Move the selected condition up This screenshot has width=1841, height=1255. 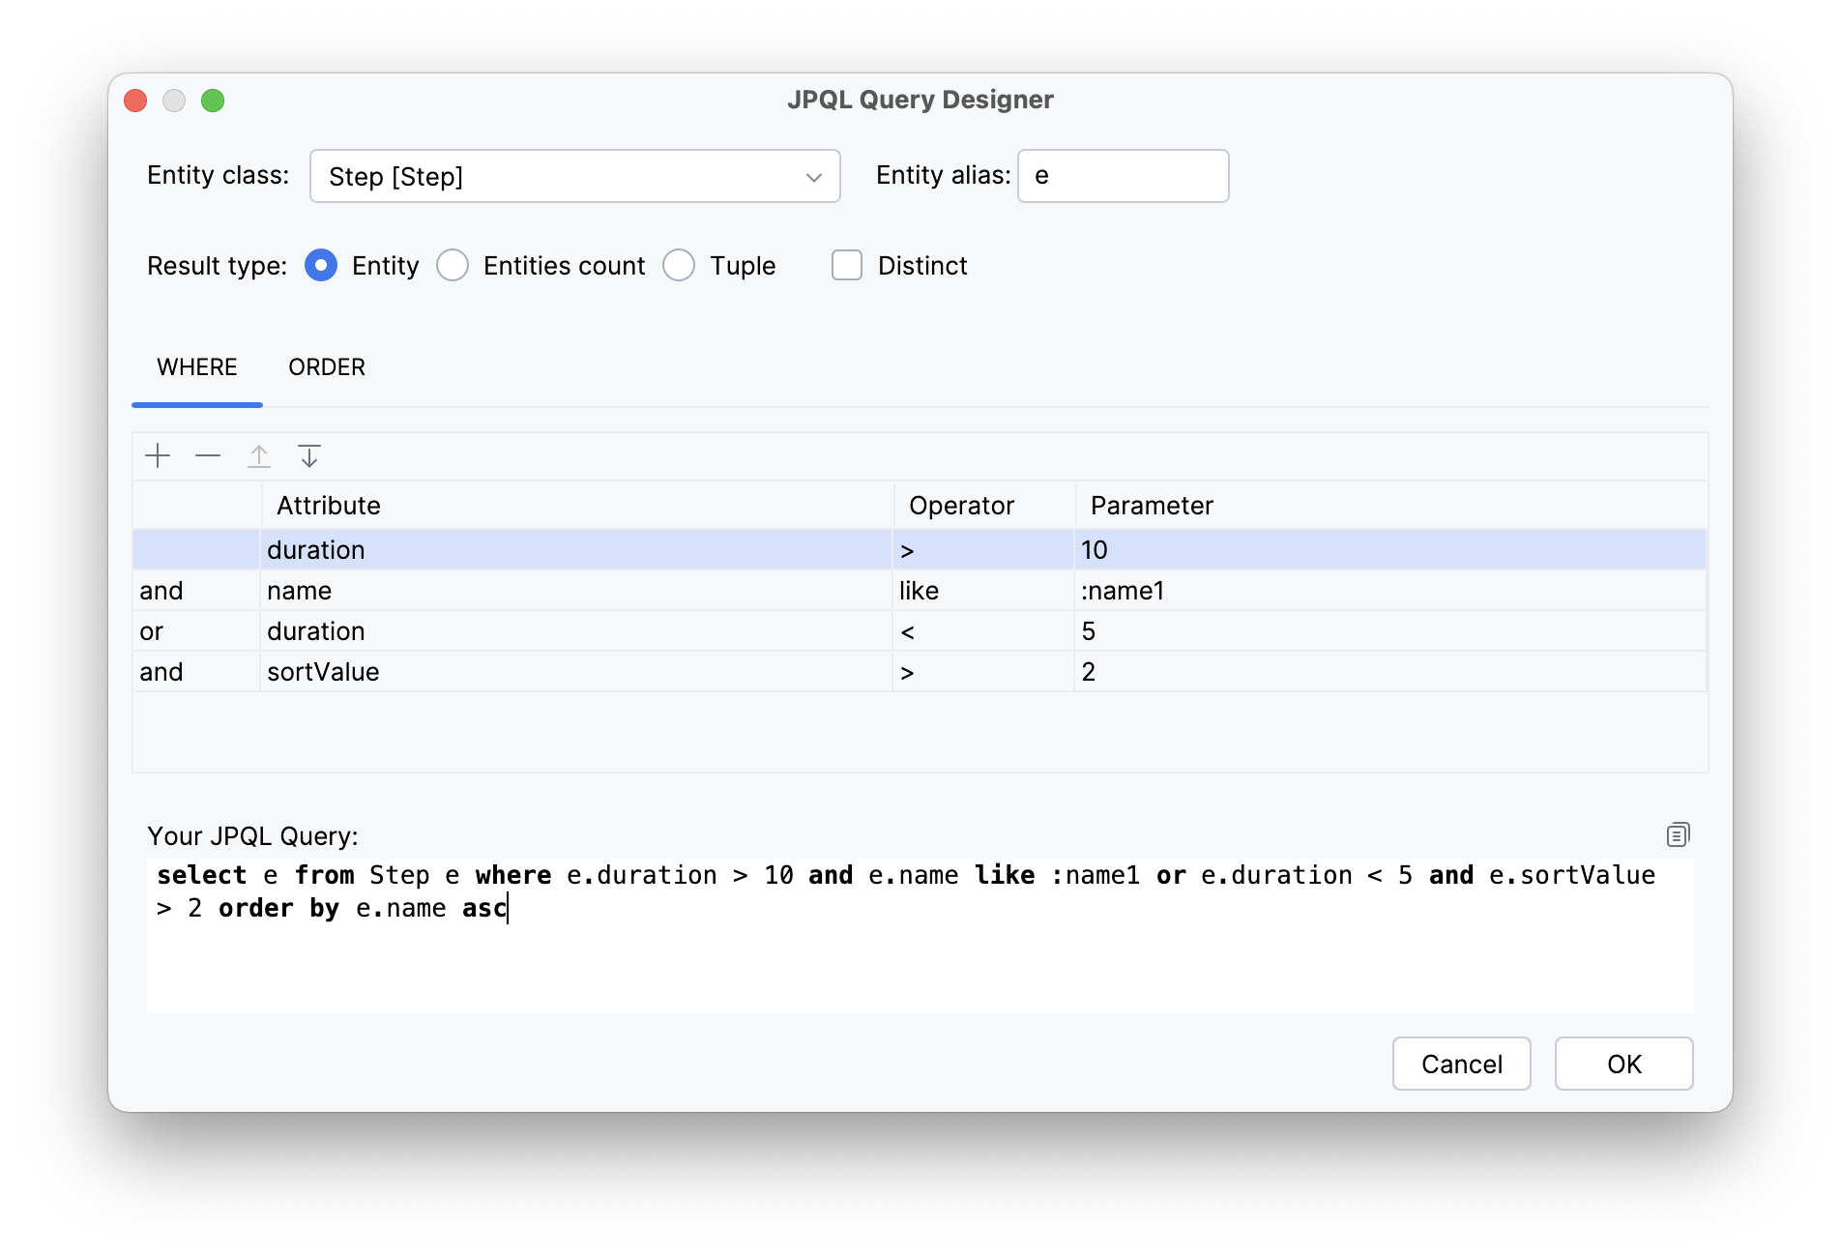click(259, 455)
